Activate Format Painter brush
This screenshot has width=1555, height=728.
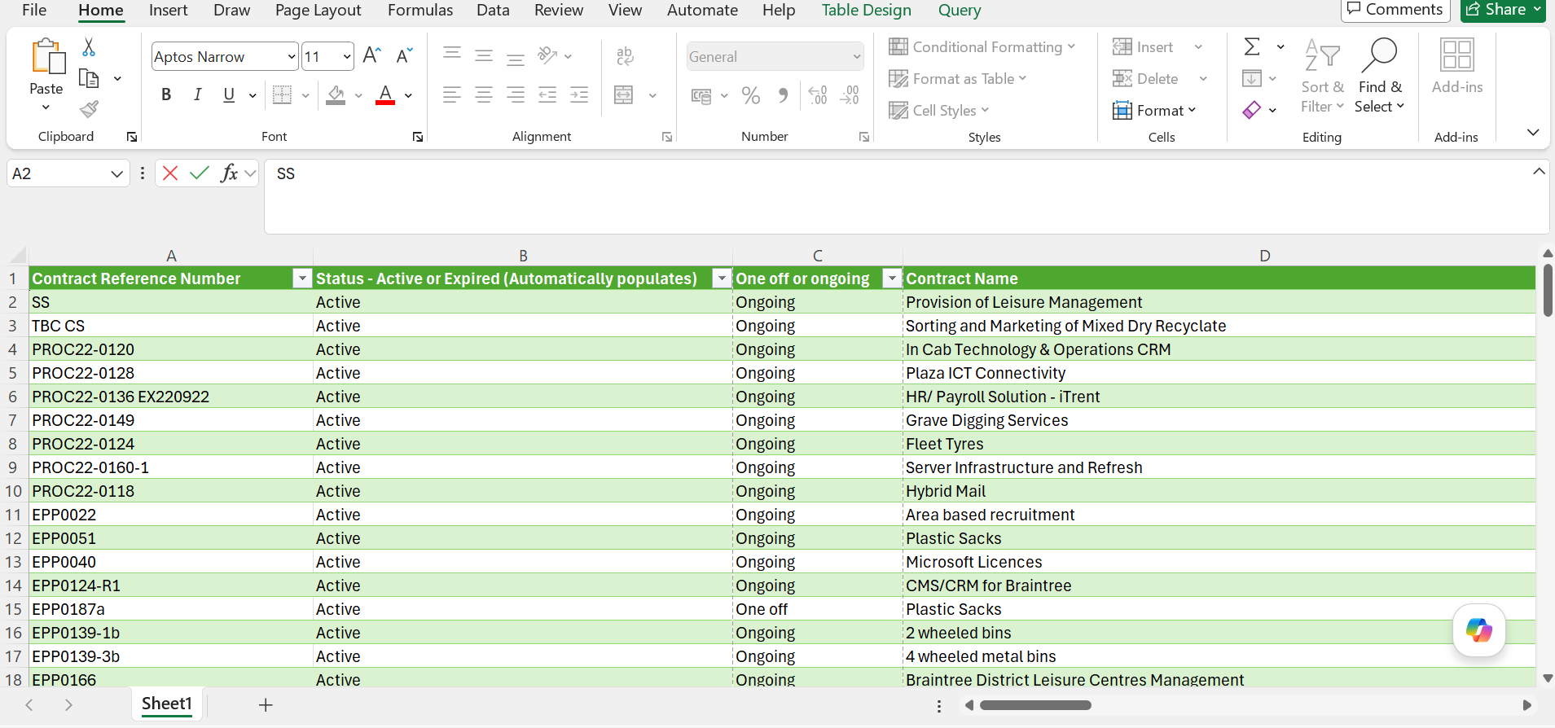(89, 109)
